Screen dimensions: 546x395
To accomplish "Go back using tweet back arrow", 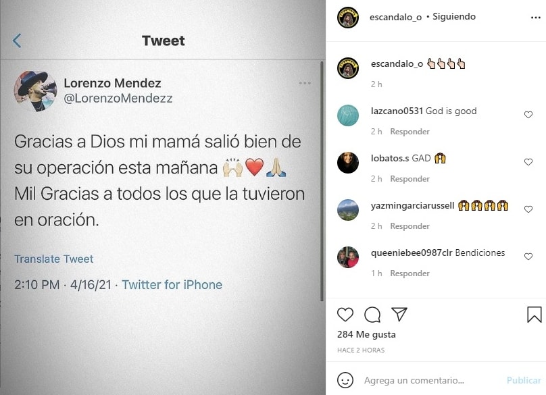I will [x=17, y=41].
